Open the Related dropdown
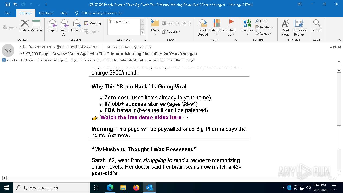 coord(264,27)
